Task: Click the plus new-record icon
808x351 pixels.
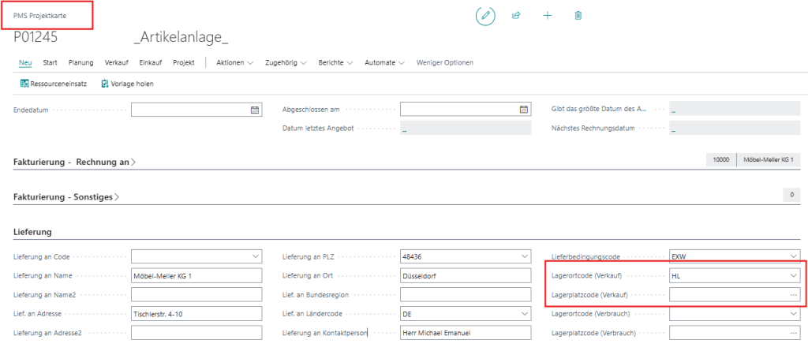Action: (548, 16)
